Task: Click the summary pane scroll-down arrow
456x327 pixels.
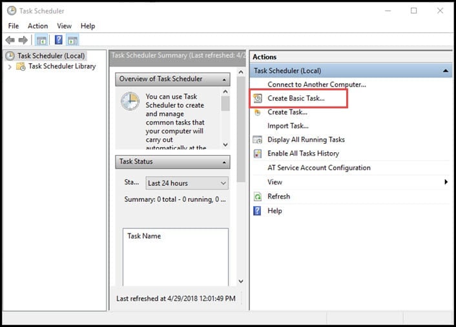Action: [x=241, y=281]
